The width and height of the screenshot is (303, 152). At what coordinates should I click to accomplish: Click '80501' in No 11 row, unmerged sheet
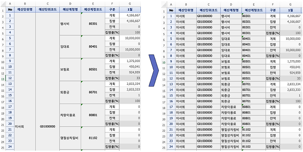pyautogui.click(x=253, y=73)
